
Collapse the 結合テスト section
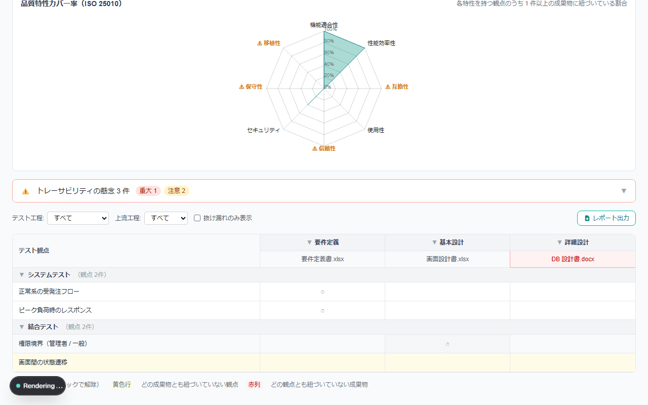click(x=21, y=327)
